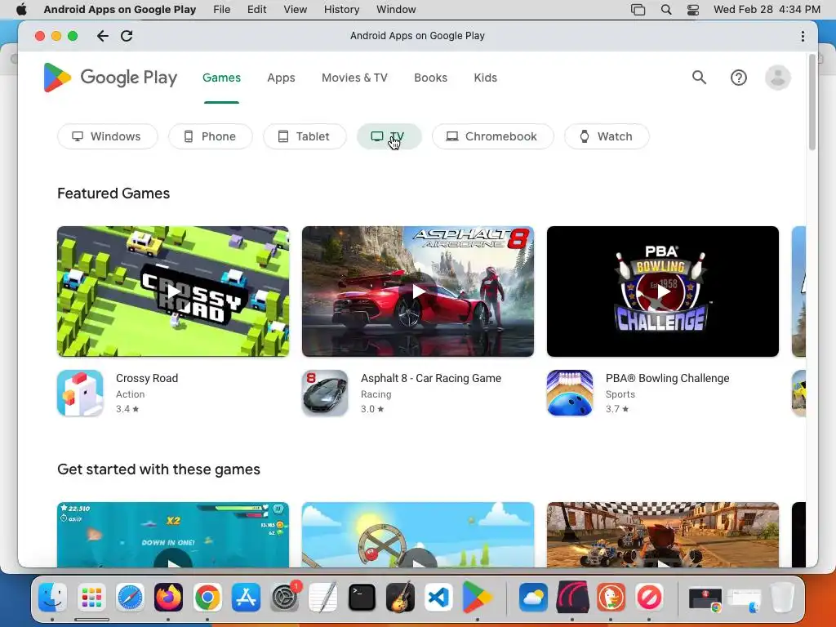Screen dimensions: 836x627
Task: Open Visual Studio Code from the Dock
Action: [438, 597]
